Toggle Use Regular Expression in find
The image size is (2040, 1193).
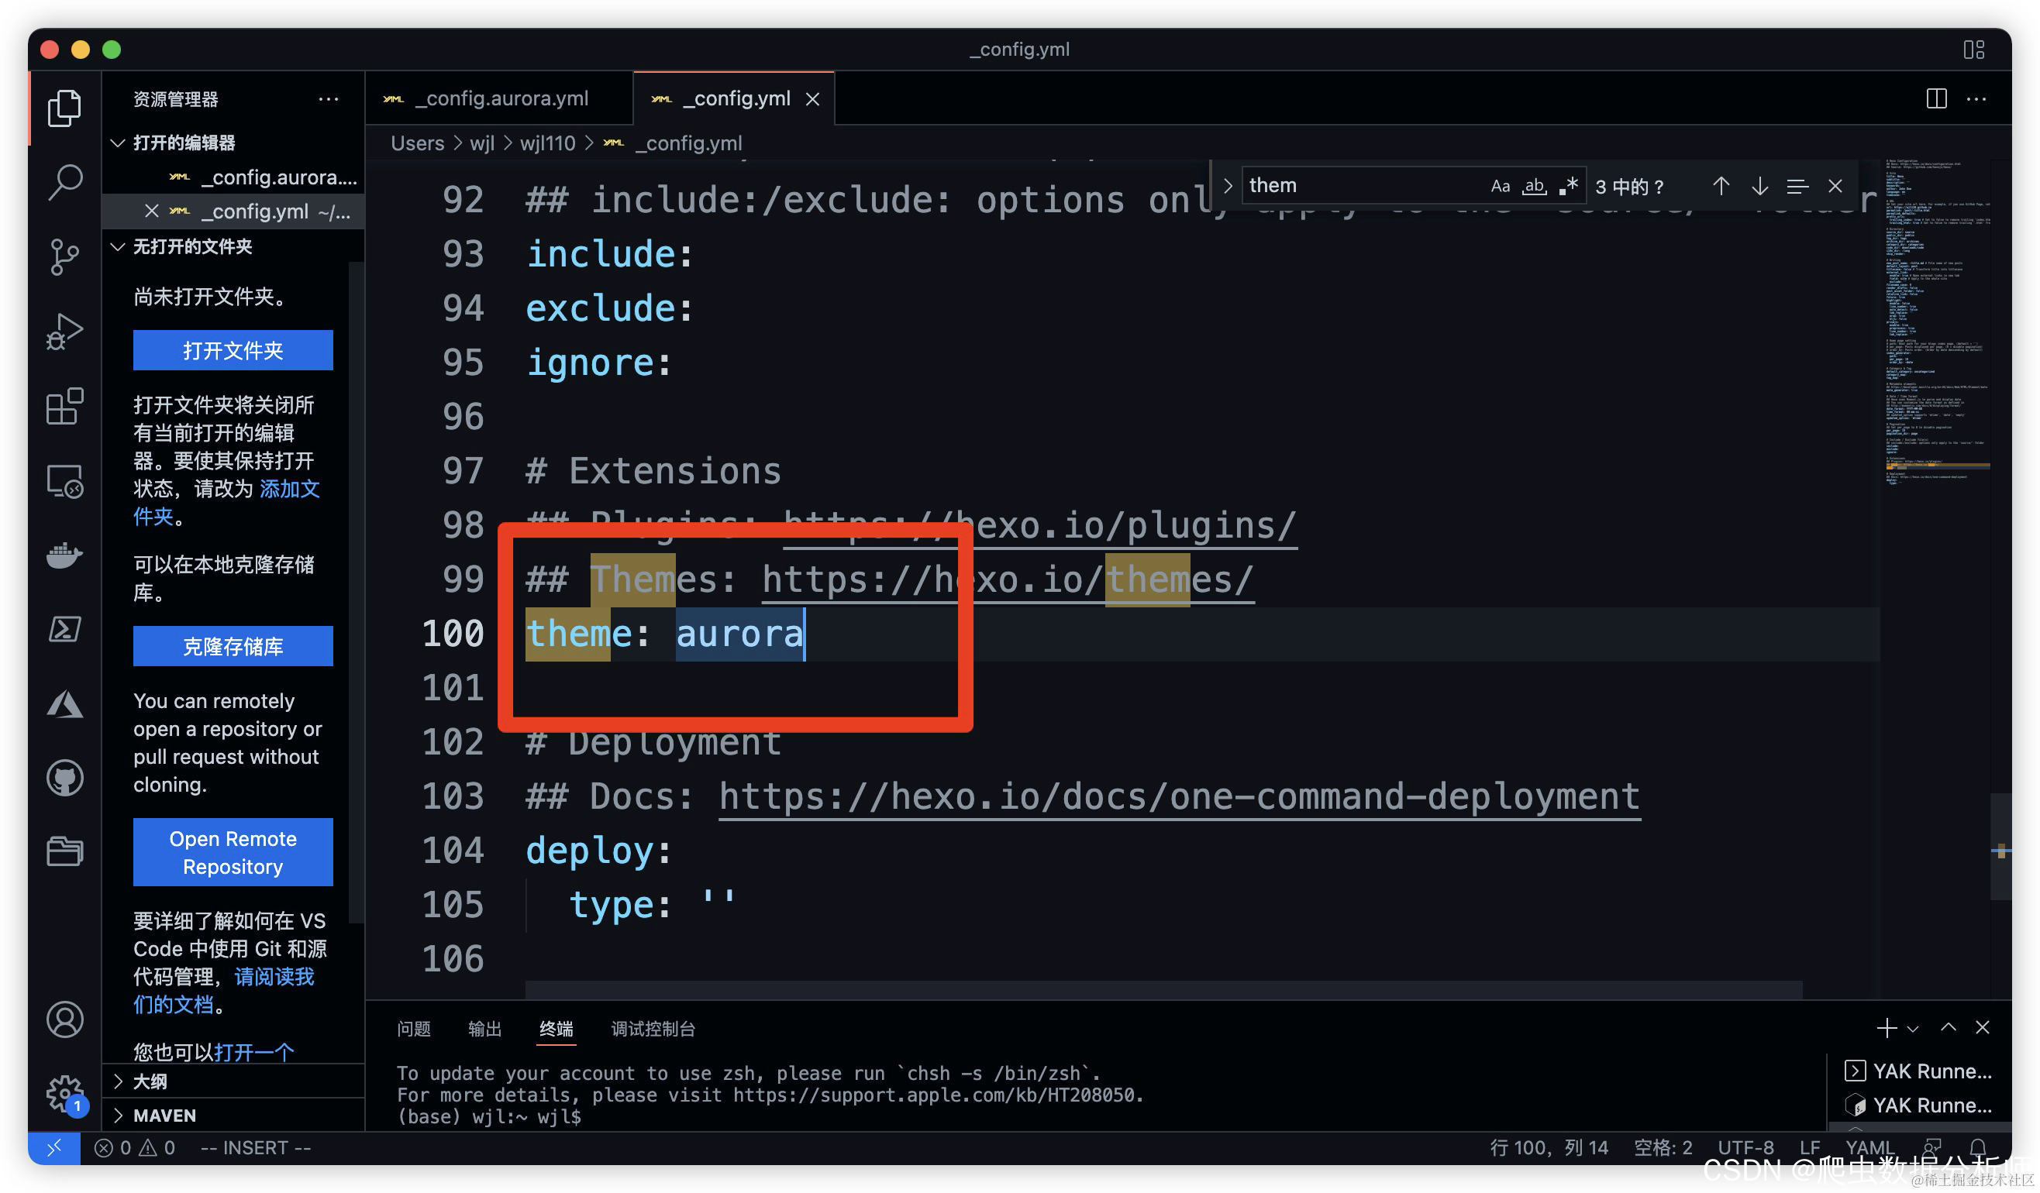coord(1569,186)
